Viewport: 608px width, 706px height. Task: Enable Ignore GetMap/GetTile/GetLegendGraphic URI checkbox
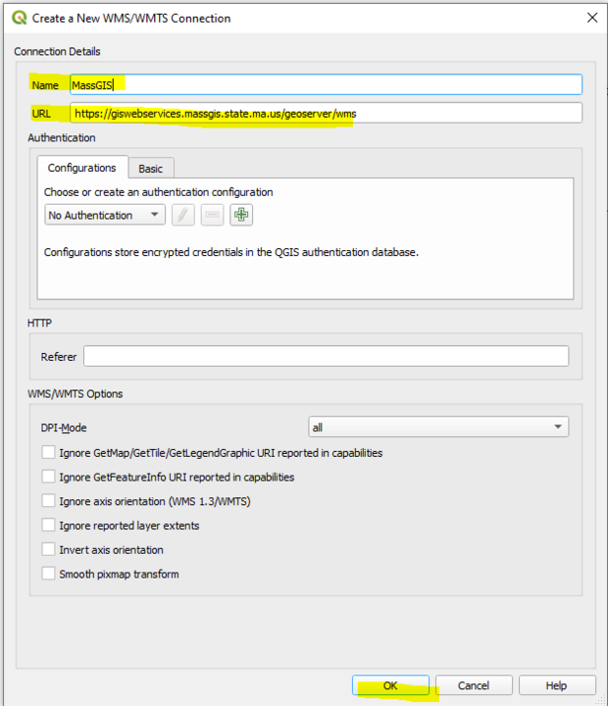(x=48, y=452)
